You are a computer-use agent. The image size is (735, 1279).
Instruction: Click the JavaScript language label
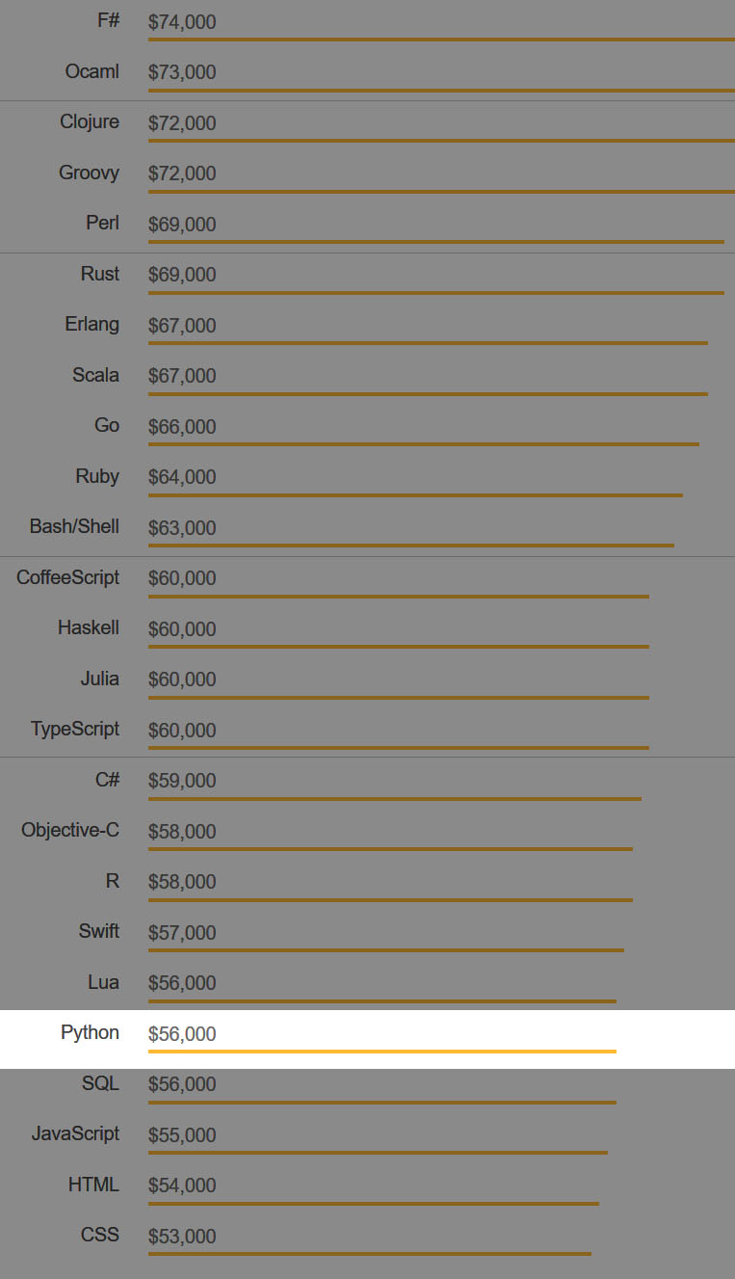point(75,1133)
